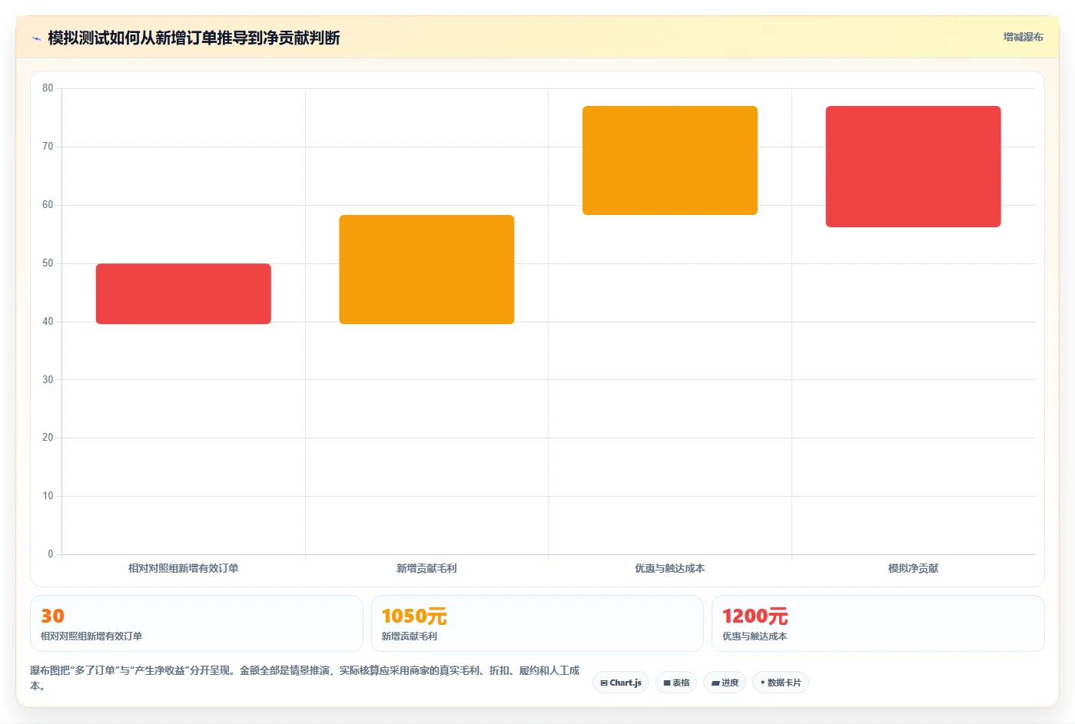Click axis label 模拟净贡献
Screen dimensions: 1075x724
[x=914, y=569]
